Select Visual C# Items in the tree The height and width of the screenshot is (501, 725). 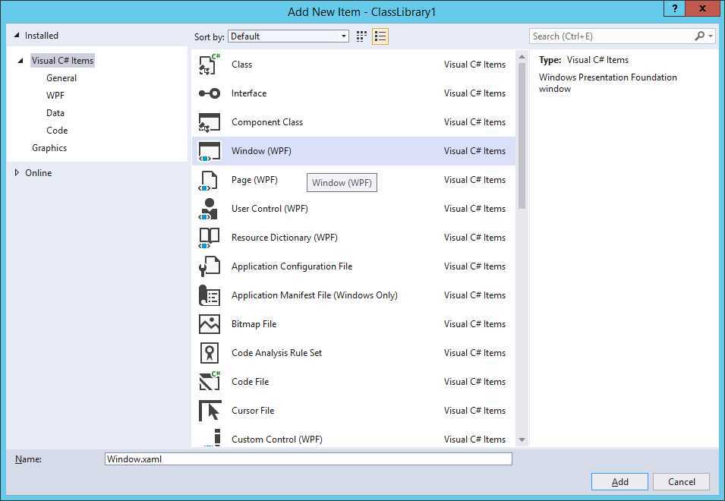tap(62, 61)
